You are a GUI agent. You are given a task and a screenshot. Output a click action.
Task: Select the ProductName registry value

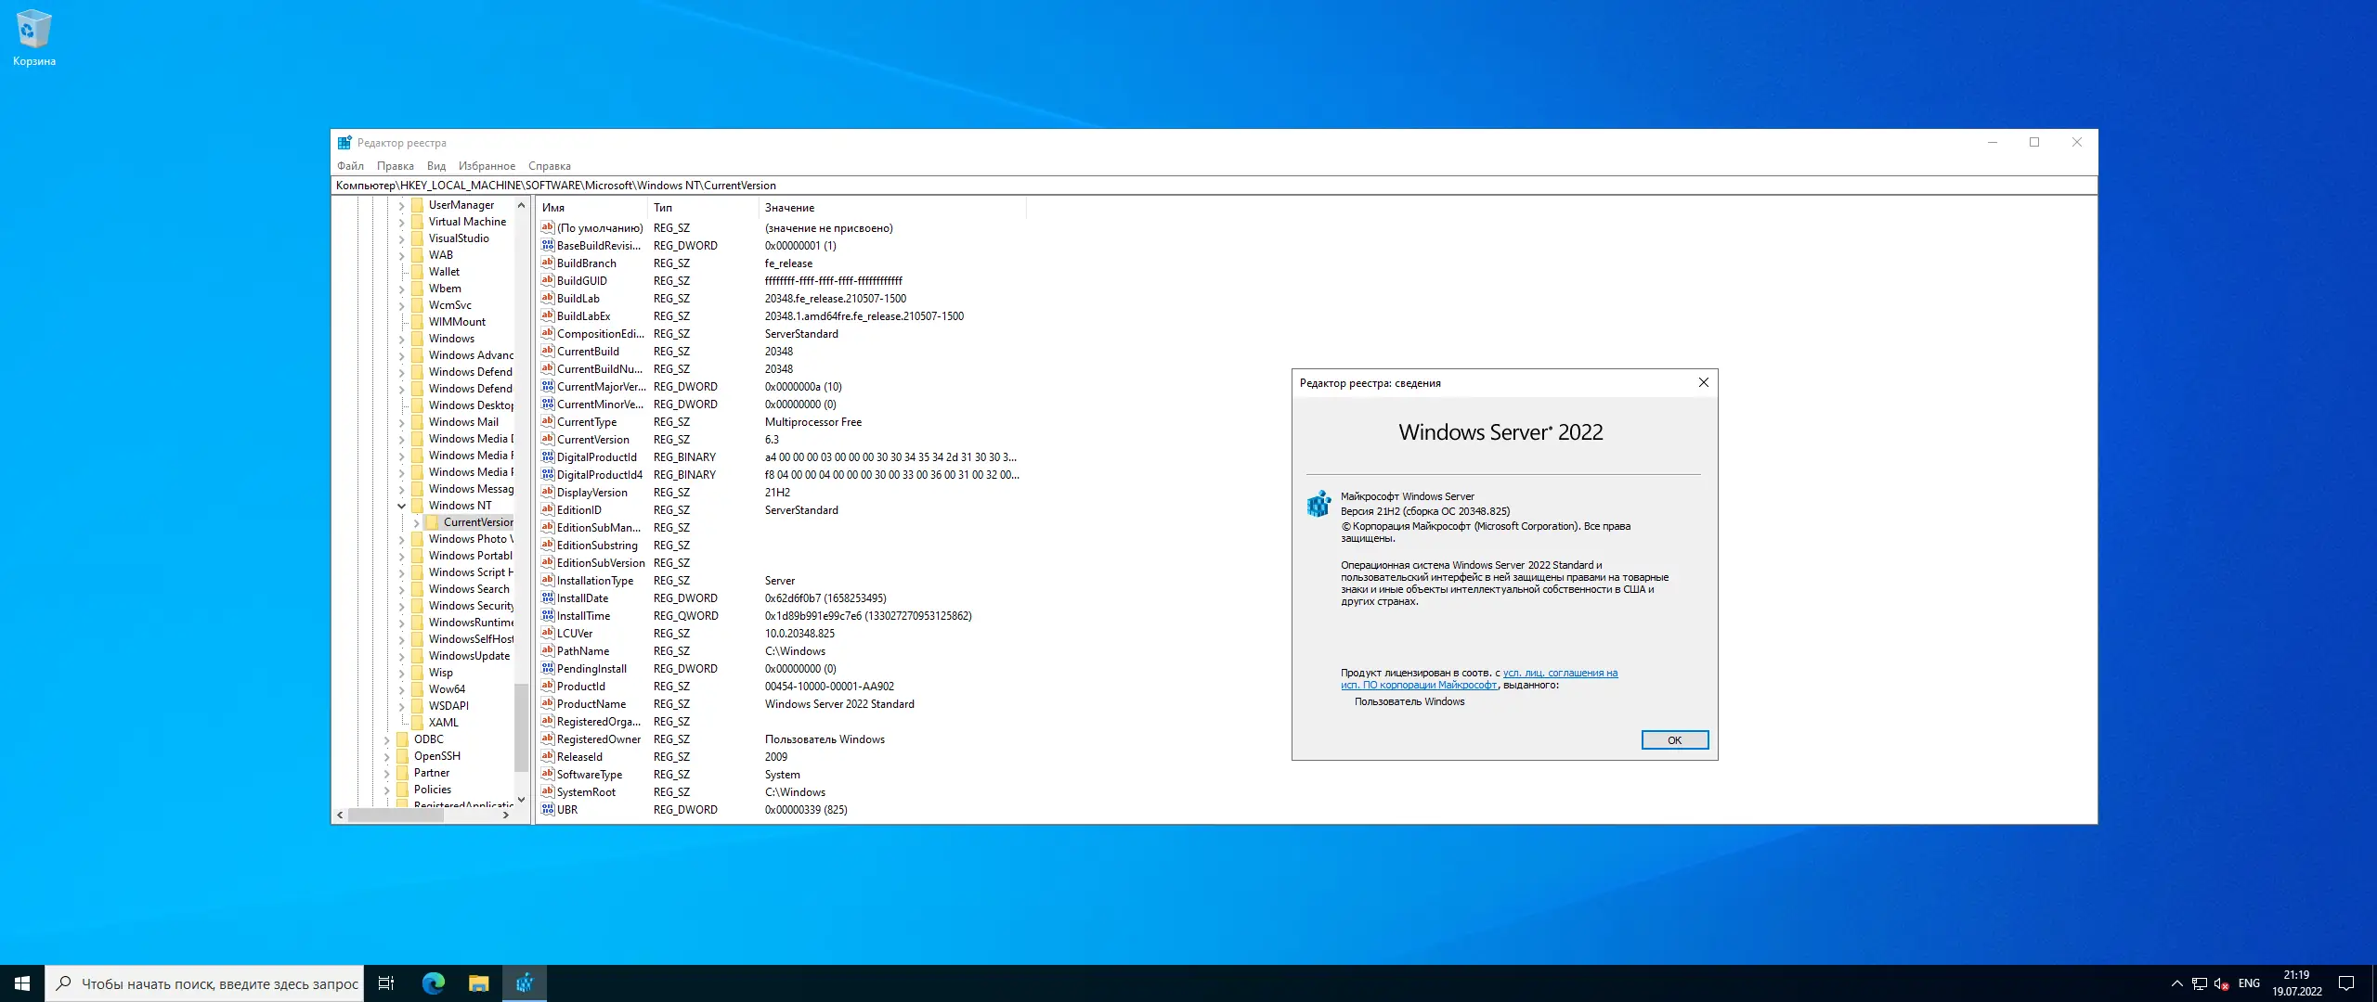click(591, 704)
